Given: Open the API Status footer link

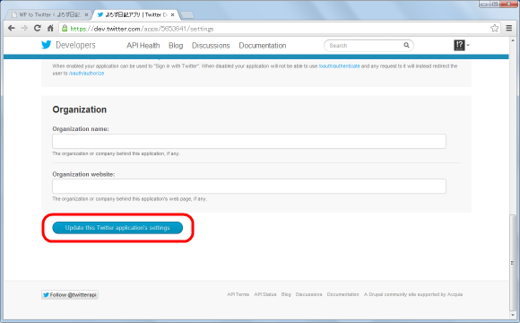Looking at the screenshot, I should (265, 294).
